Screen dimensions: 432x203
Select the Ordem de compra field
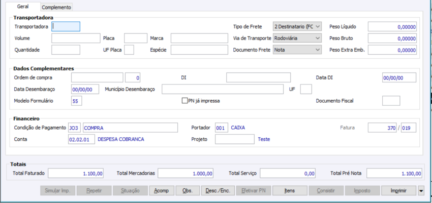pyautogui.click(x=97, y=77)
